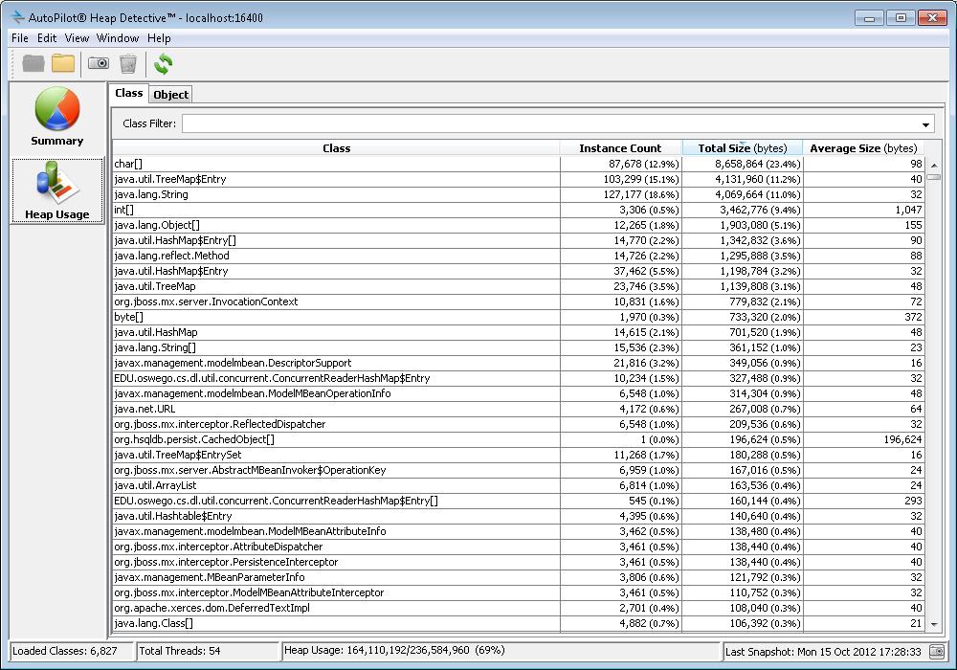Select the byte[] class row
957x670 pixels.
coord(519,317)
